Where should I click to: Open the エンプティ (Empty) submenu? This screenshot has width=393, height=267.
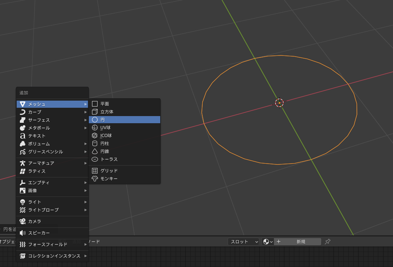[52, 183]
